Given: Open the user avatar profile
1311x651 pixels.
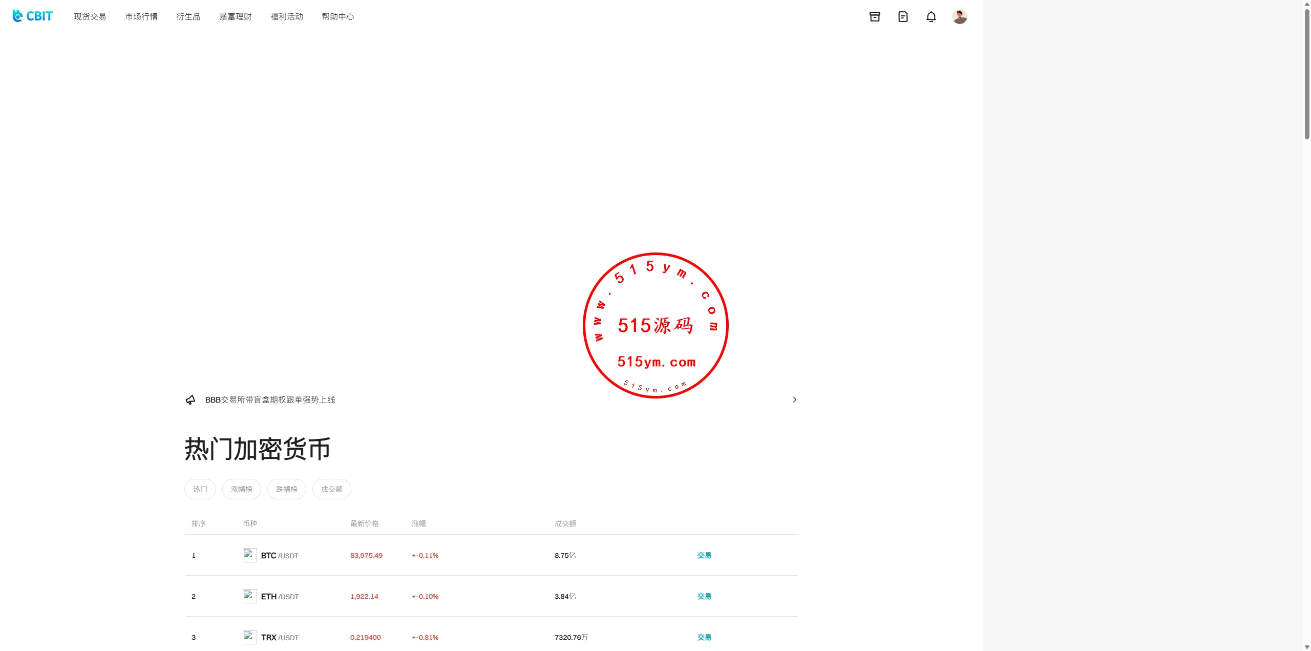Looking at the screenshot, I should point(959,17).
